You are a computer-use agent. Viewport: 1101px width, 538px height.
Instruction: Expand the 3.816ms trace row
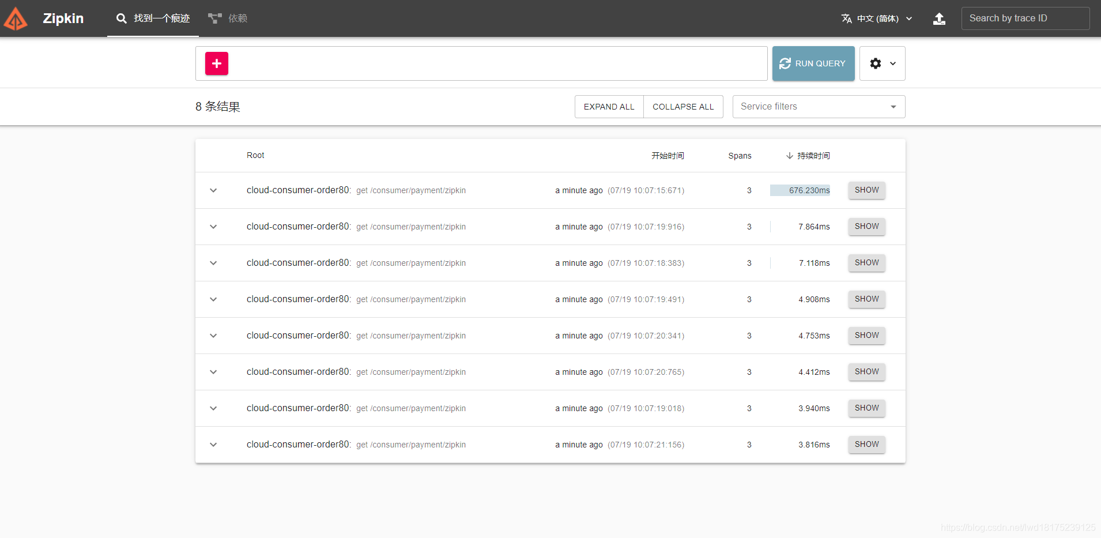click(x=213, y=445)
